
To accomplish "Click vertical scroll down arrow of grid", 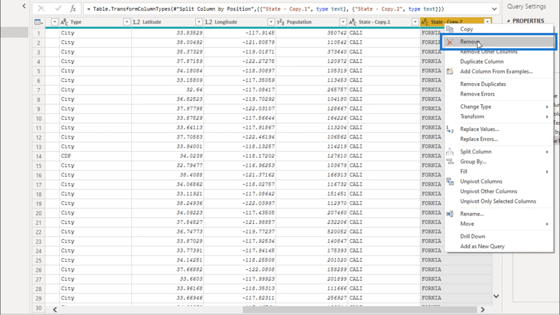I will click(496, 296).
